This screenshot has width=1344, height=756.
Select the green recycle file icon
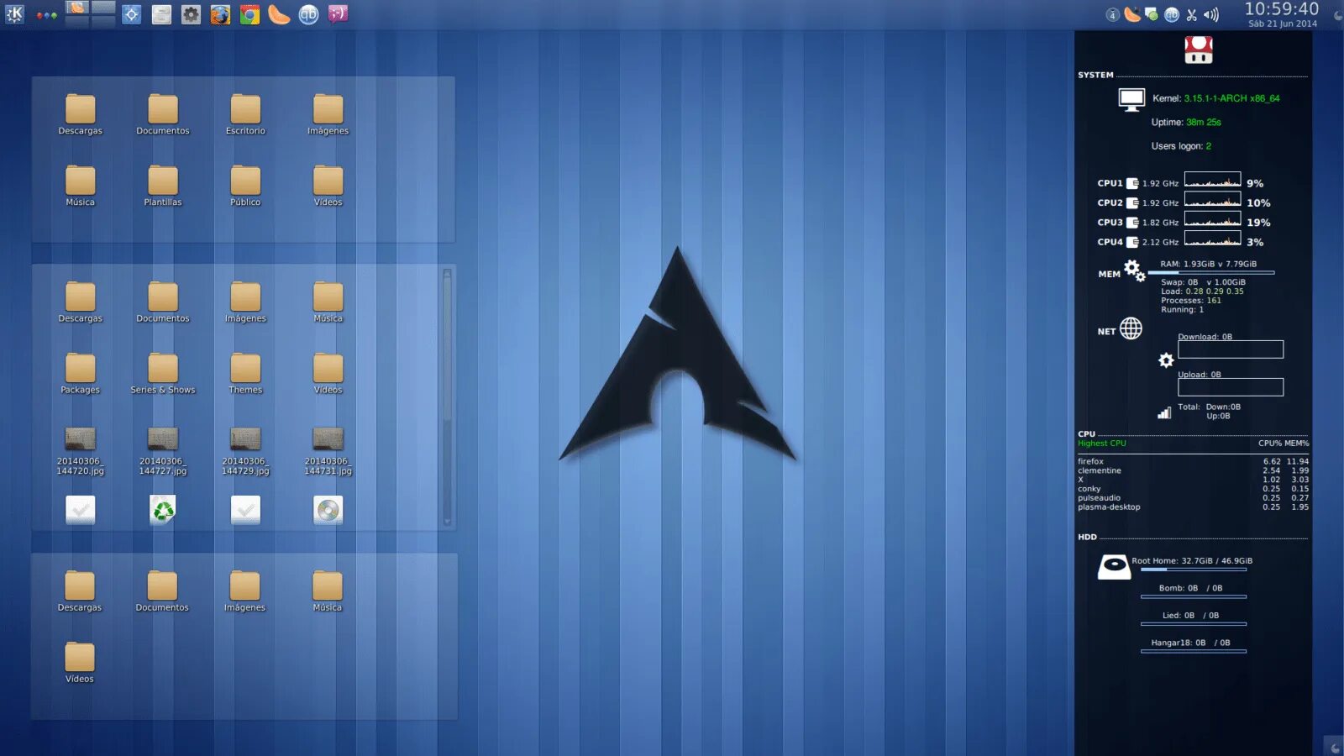163,510
